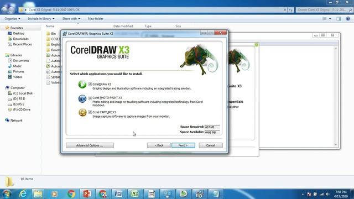Toggle the CorelDRAW X3 checkbox
Image resolution: width=354 pixels, height=199 pixels.
click(90, 84)
